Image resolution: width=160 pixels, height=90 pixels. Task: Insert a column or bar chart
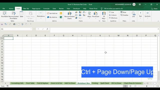pyautogui.click(x=76, y=12)
